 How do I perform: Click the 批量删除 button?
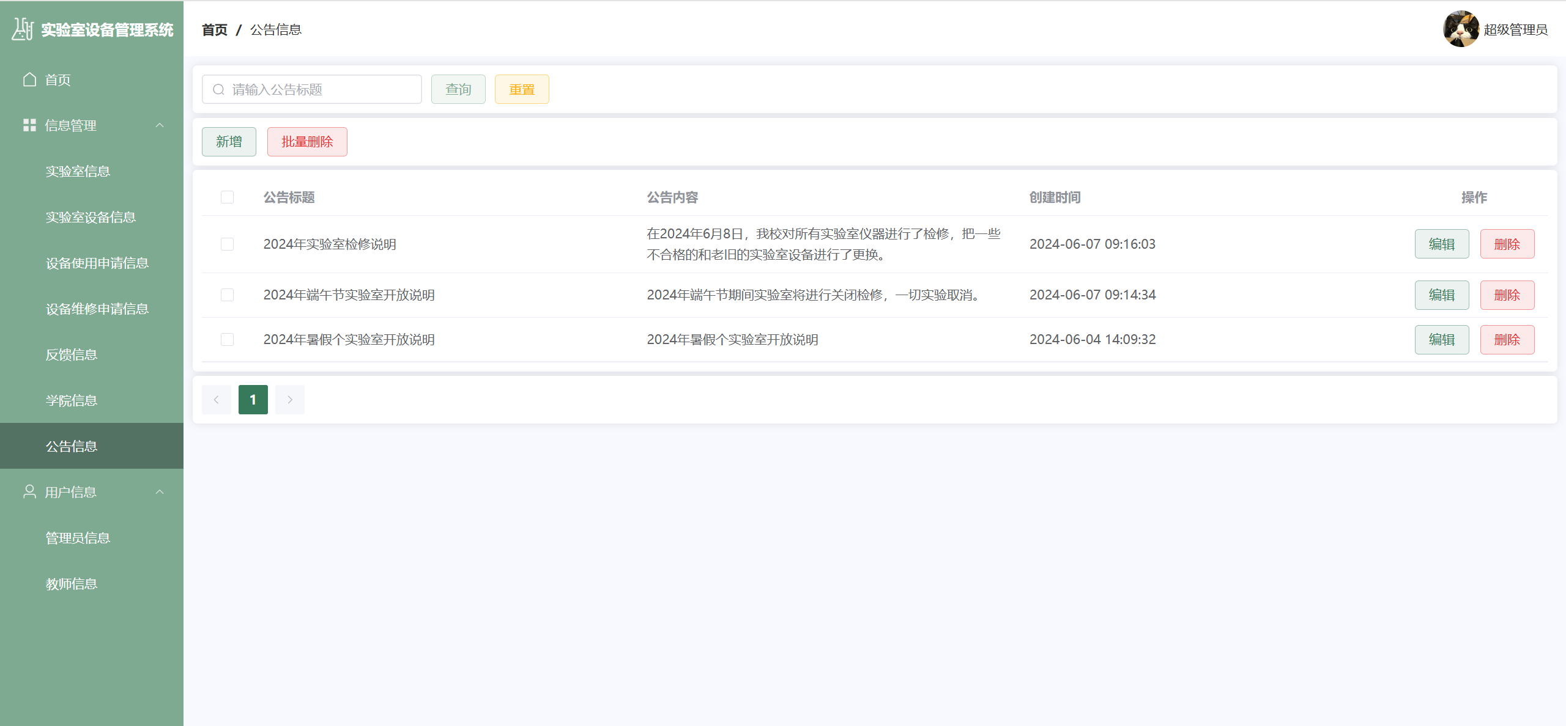pos(307,142)
